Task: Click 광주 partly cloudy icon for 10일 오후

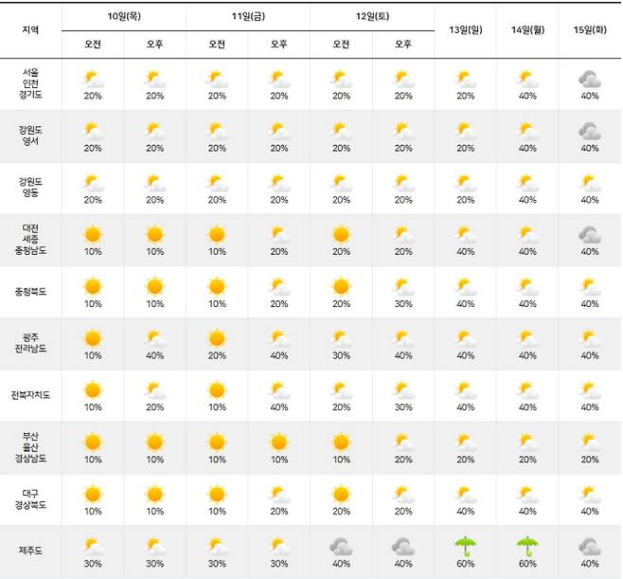Action: coord(154,339)
